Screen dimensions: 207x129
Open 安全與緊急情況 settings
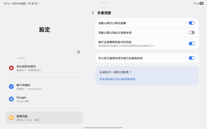[45, 68]
